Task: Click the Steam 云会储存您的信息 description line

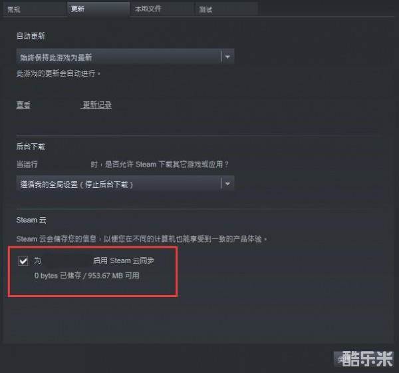Action: click(x=142, y=239)
